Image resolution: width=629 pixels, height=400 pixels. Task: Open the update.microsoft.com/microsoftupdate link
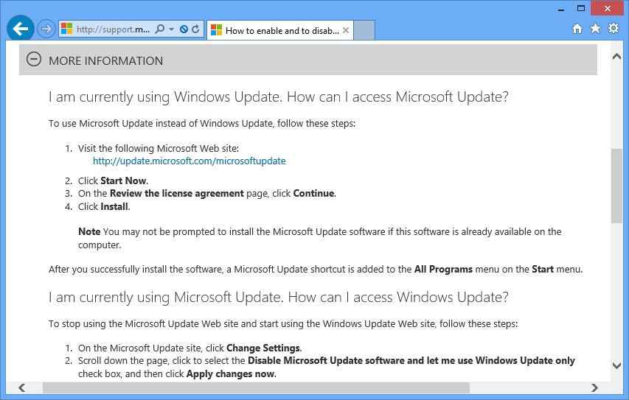click(189, 161)
